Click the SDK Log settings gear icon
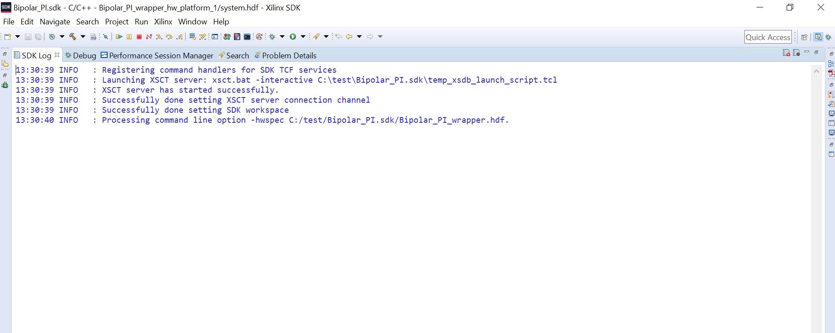This screenshot has width=835, height=333. pyautogui.click(x=797, y=53)
